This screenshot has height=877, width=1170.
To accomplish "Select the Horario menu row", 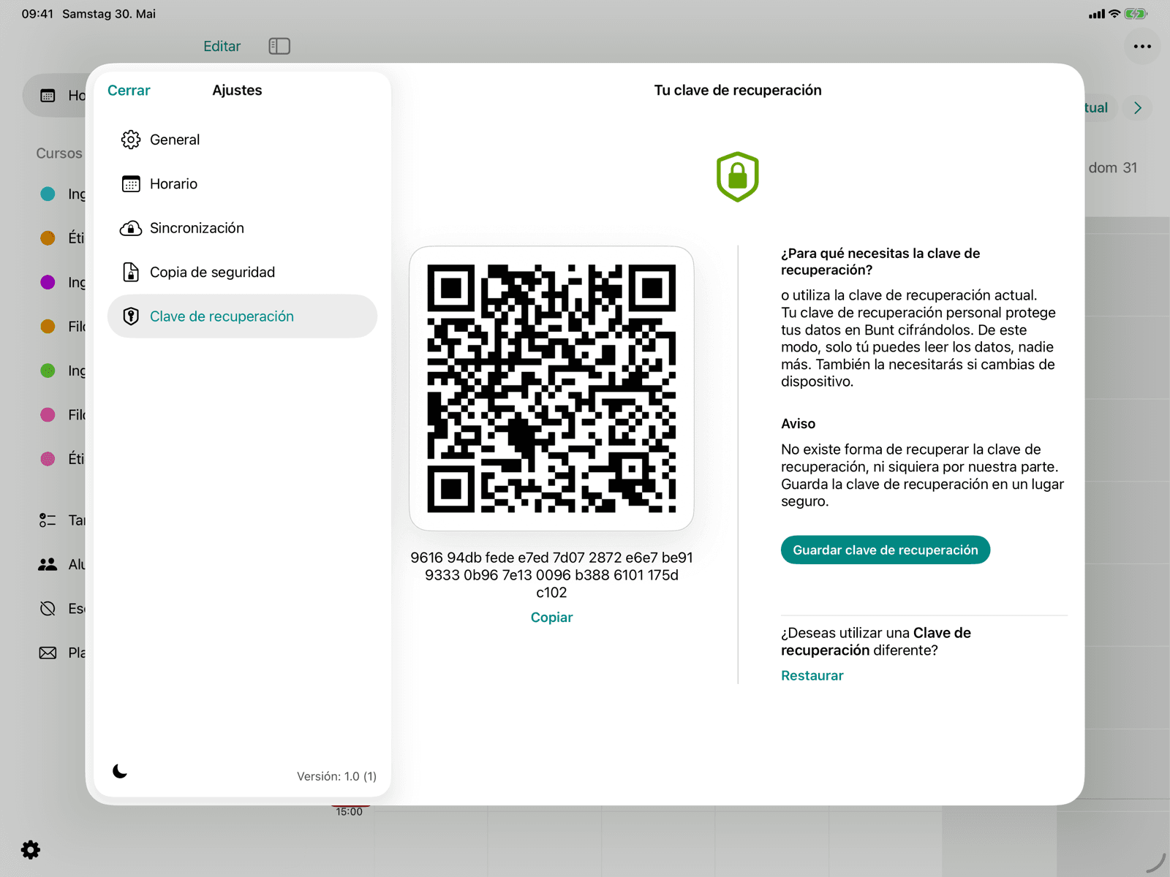I will click(242, 184).
